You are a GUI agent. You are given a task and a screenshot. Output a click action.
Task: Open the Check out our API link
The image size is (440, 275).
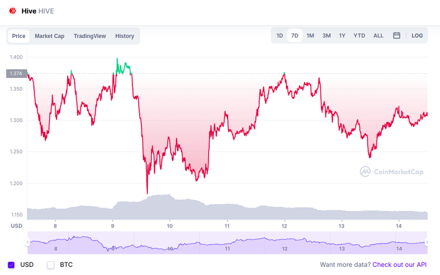[399, 265]
